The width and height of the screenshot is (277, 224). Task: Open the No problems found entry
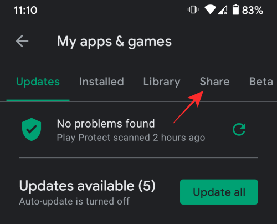coord(106,124)
